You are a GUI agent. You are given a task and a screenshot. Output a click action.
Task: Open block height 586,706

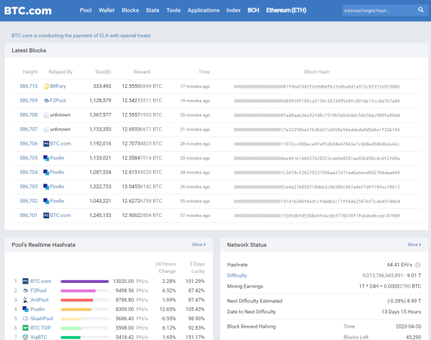[x=29, y=143]
